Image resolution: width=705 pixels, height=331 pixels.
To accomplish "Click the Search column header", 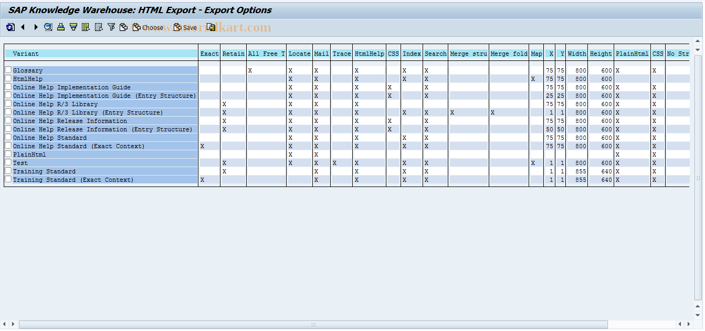I will tap(436, 54).
